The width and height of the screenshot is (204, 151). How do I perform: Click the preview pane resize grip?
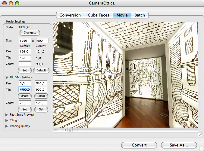[200, 135]
